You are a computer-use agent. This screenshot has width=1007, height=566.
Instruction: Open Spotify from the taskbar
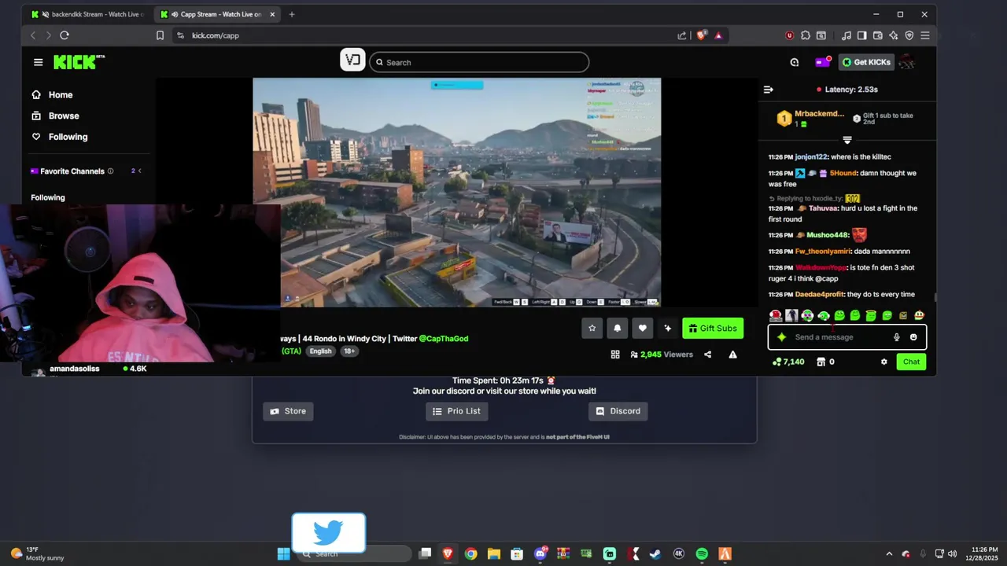tap(702, 554)
